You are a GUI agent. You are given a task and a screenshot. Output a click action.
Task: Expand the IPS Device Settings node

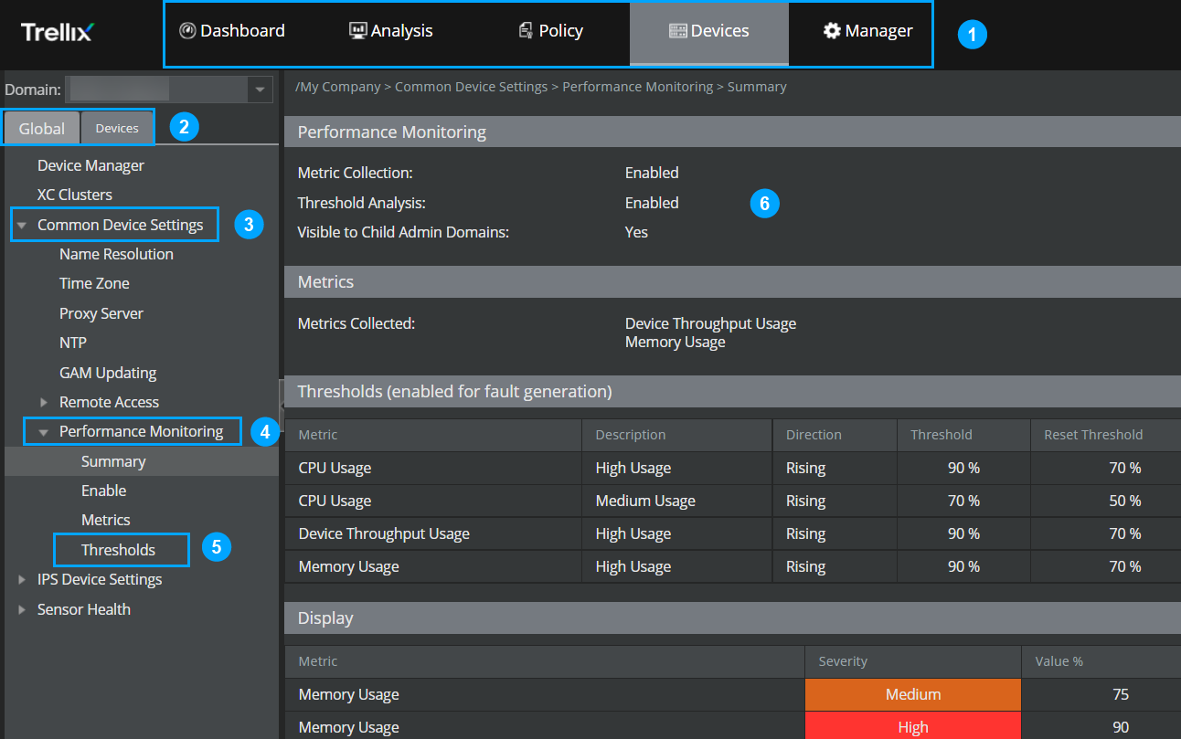pos(21,580)
